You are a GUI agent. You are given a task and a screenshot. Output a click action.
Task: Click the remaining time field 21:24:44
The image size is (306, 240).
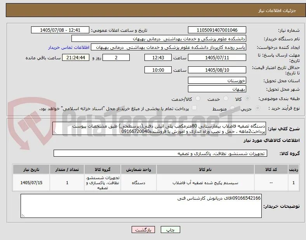[x=76, y=58]
